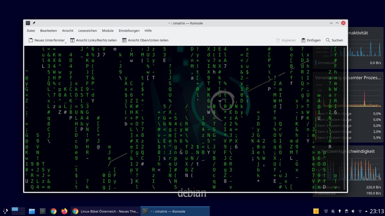Mute audio via the speaker tray icon

(354, 211)
